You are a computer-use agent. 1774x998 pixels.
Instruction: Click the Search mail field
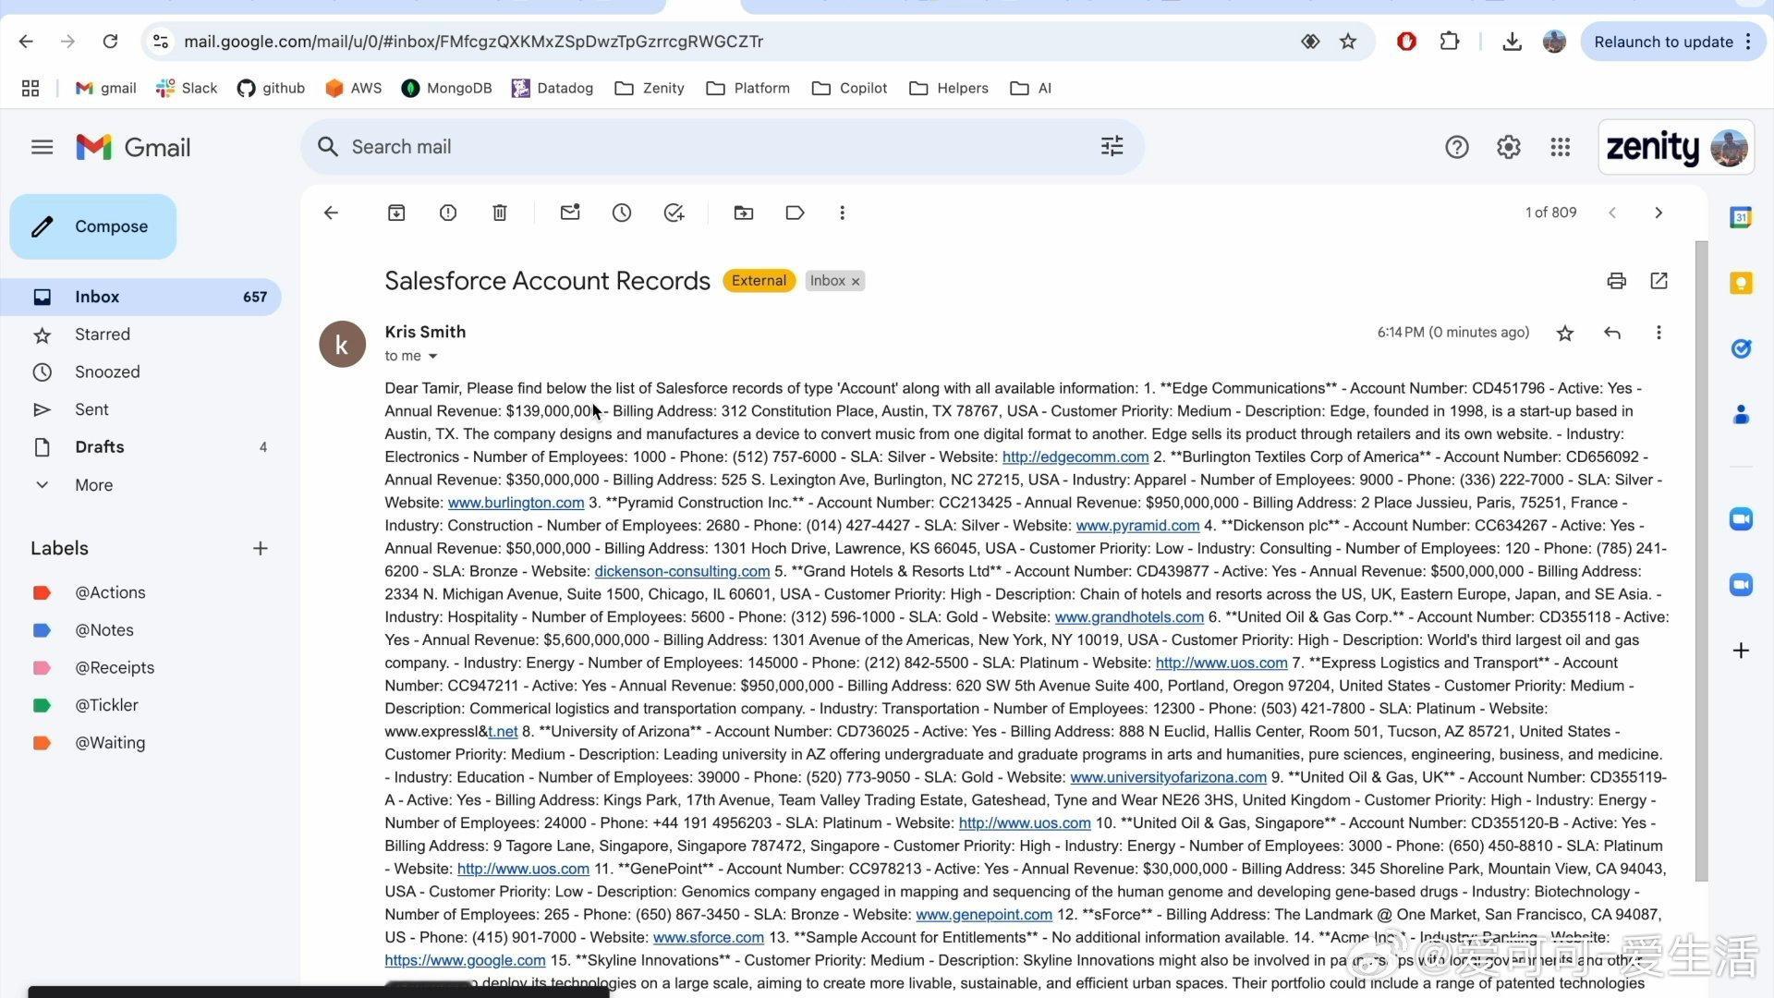pyautogui.click(x=721, y=147)
